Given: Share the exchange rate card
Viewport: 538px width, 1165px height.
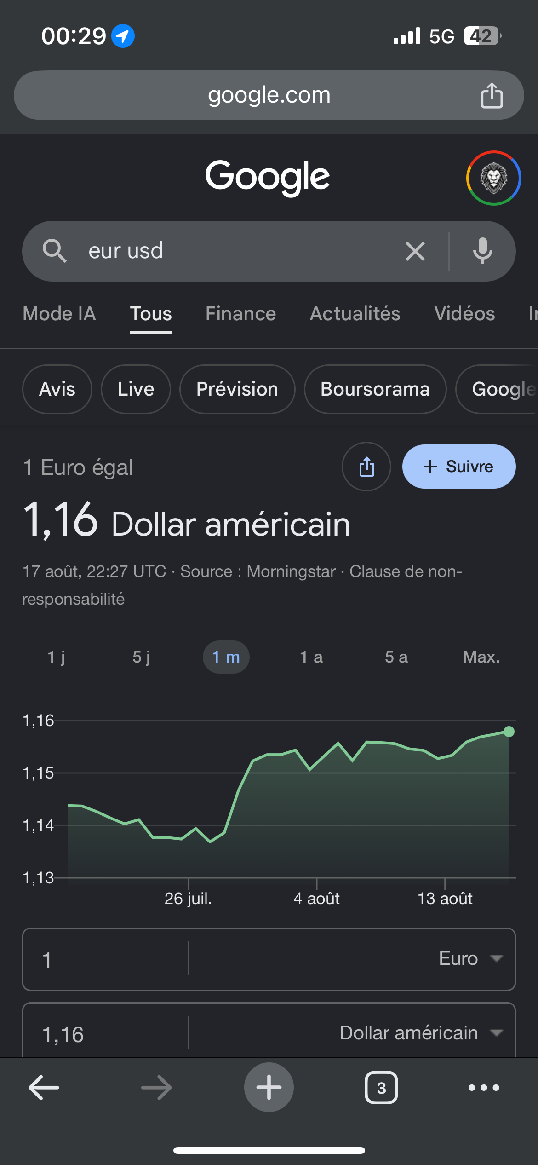Looking at the screenshot, I should click(366, 467).
